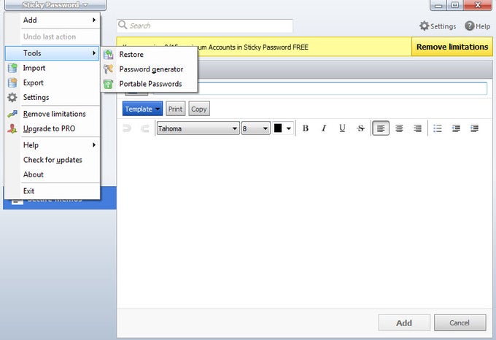Decrease indent in editor toolbar
496x340 pixels.
tap(456, 128)
